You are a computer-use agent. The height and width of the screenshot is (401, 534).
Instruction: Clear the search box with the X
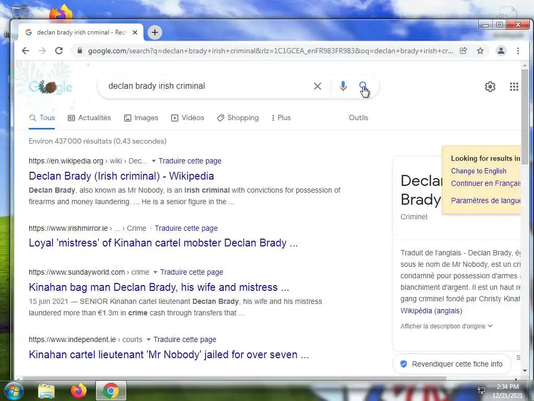coord(318,86)
